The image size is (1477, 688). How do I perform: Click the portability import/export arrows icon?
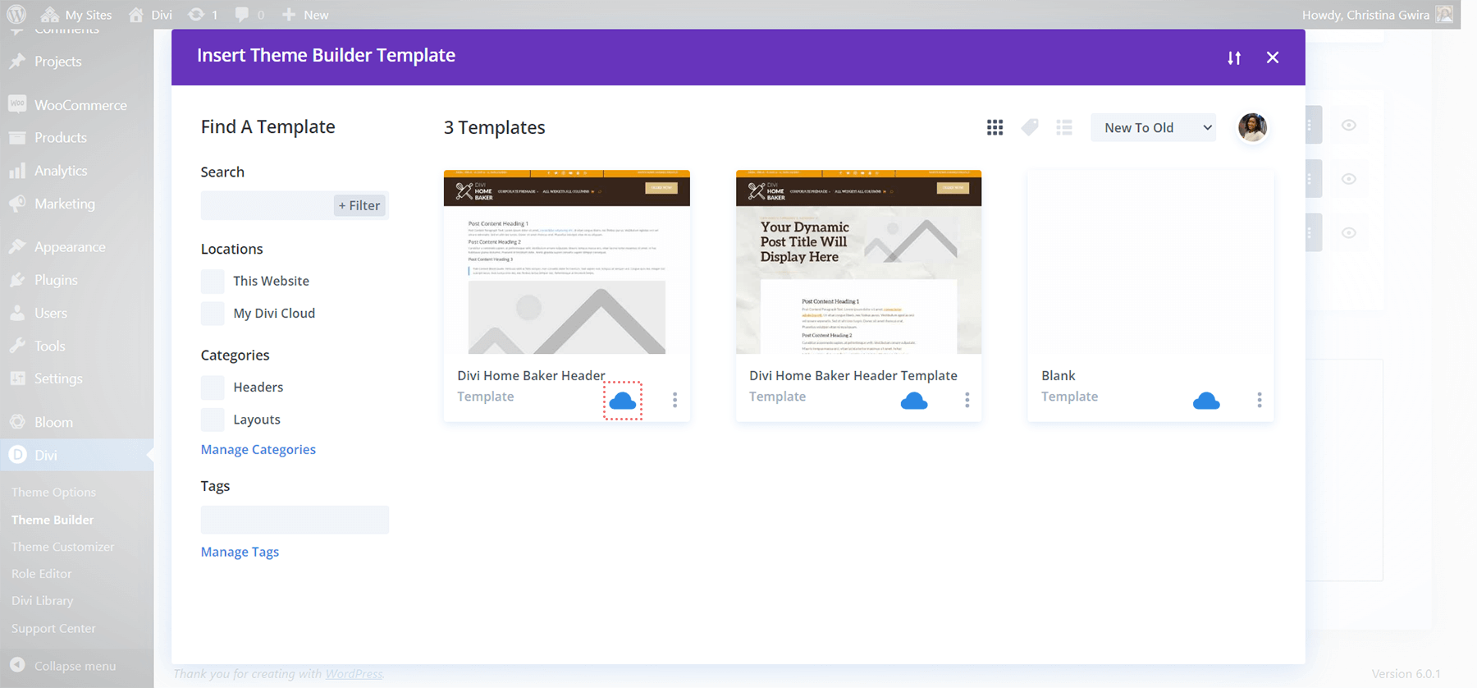tap(1234, 57)
